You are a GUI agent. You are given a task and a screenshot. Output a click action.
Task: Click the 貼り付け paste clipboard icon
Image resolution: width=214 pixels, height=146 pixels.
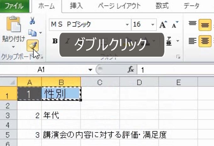click(14, 24)
